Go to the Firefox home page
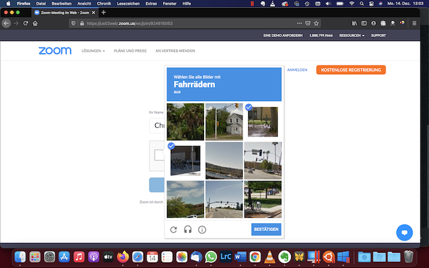Viewport: 429px width, 268px height. [36, 23]
